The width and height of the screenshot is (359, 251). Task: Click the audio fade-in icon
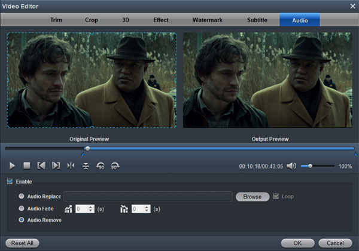point(68,209)
